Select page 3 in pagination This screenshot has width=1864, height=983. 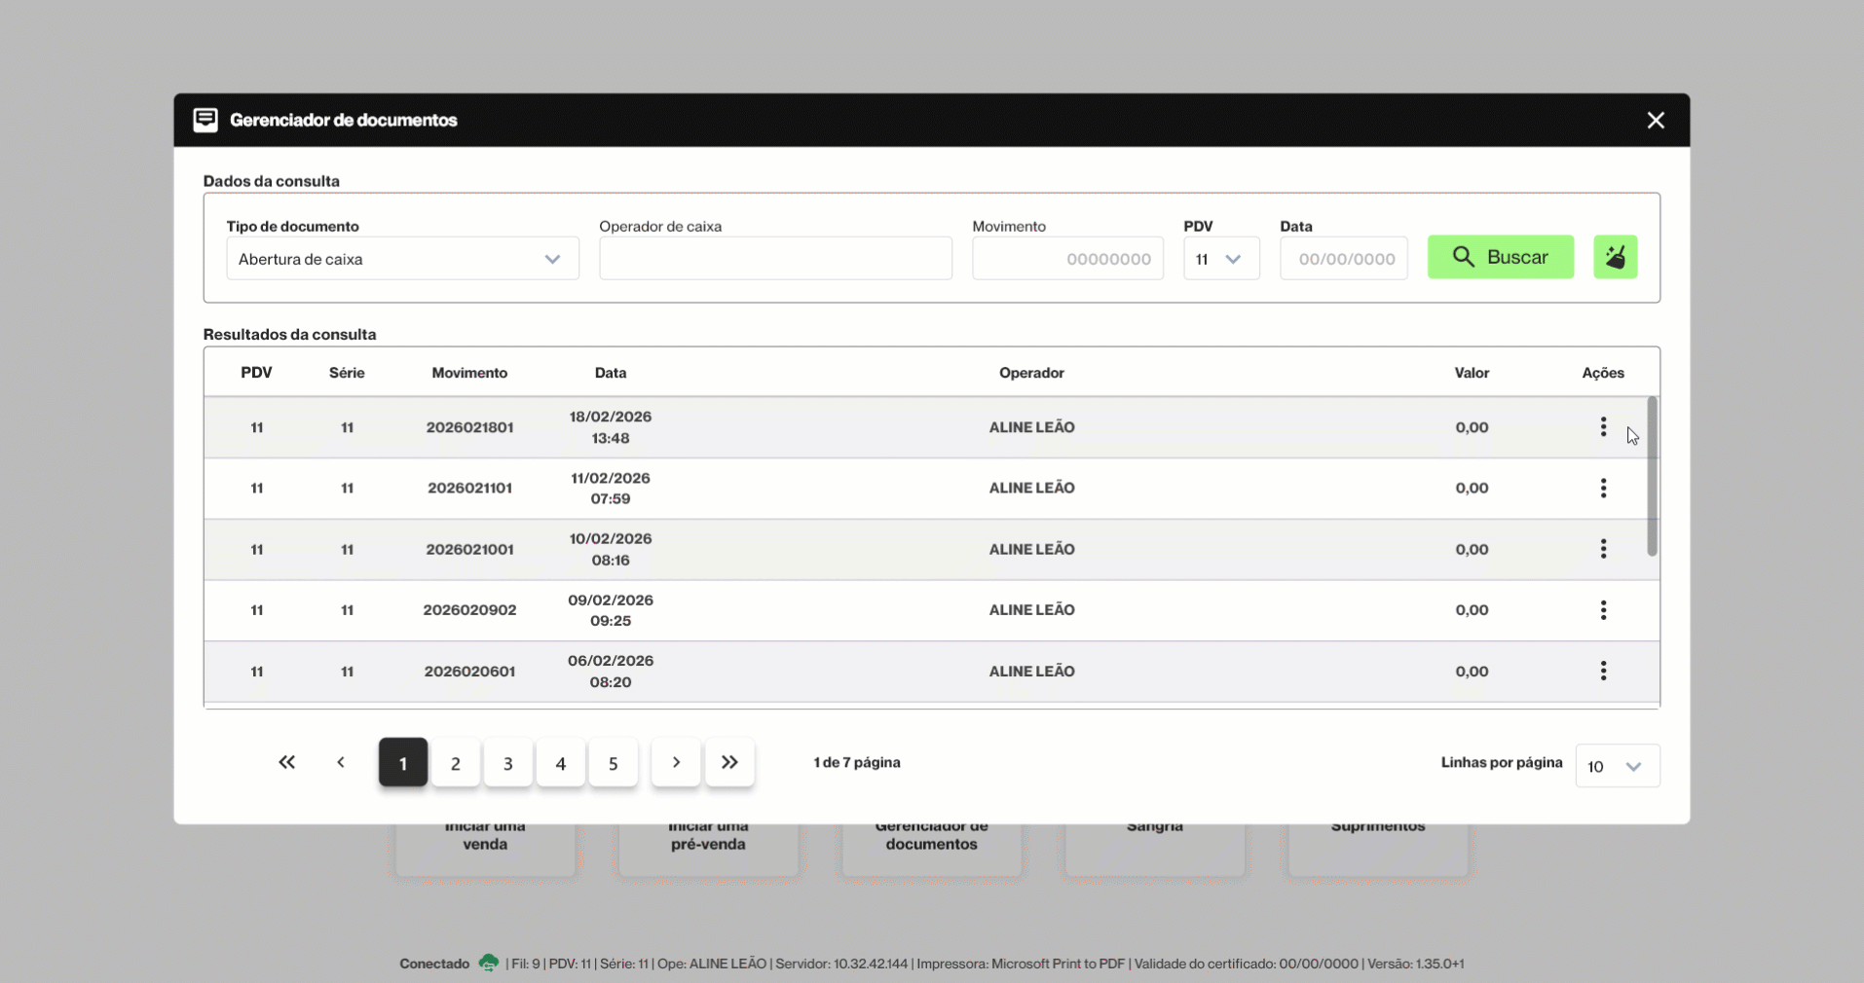[507, 764]
